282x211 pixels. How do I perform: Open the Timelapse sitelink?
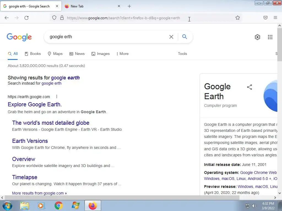[25, 177]
